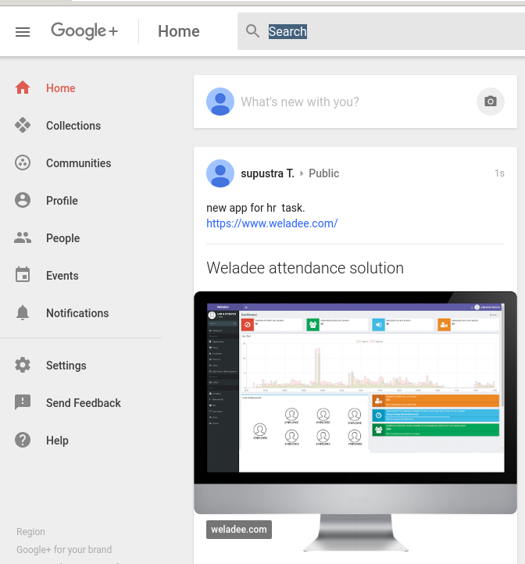
Task: Click the Communities circle icon
Action: pos(23,162)
